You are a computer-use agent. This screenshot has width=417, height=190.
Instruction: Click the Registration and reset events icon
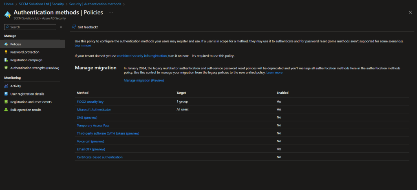tap(6, 102)
